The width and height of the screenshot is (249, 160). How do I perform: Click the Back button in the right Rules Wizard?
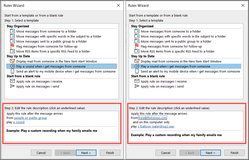[190, 153]
